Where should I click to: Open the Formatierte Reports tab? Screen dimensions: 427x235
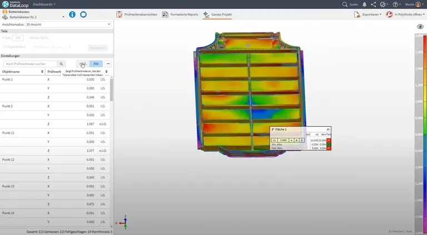180,14
